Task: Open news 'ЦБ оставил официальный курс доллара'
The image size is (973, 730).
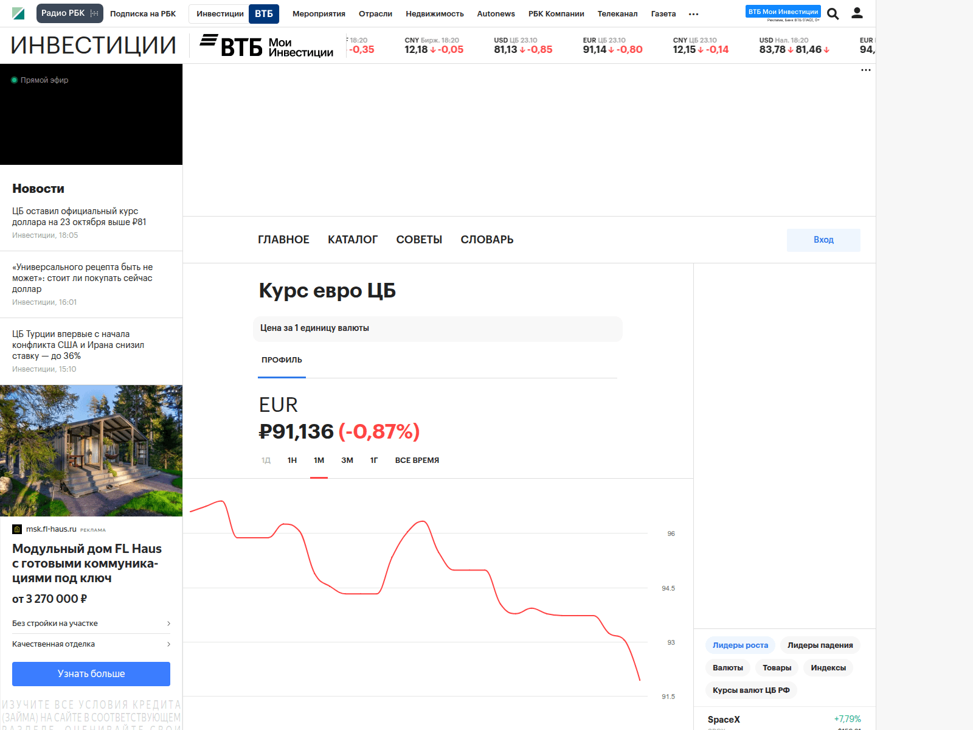Action: click(x=79, y=217)
